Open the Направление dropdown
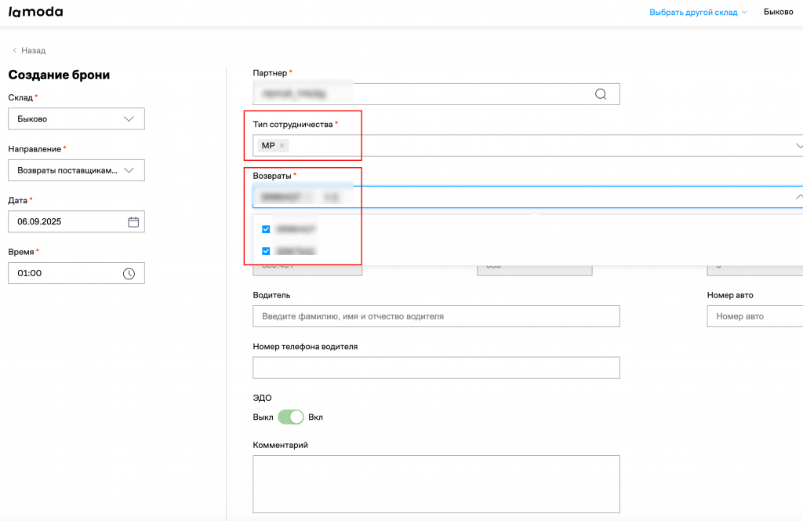Viewport: 803px width, 521px height. pos(76,170)
